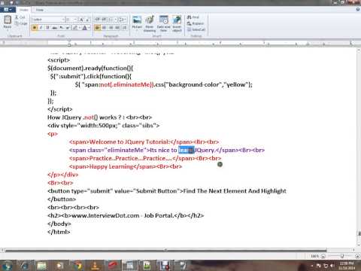Toggle subscript formatting
This screenshot has height=271, width=361.
point(62,28)
